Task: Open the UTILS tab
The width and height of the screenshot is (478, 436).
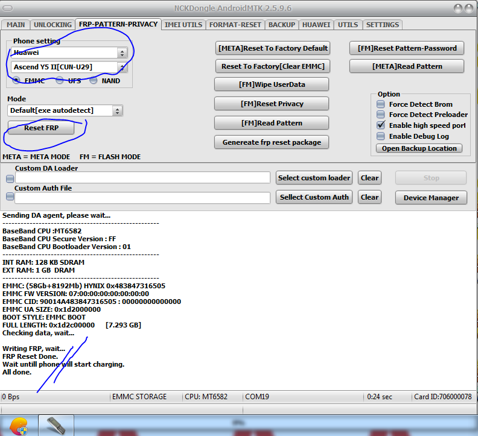Action: coord(348,25)
